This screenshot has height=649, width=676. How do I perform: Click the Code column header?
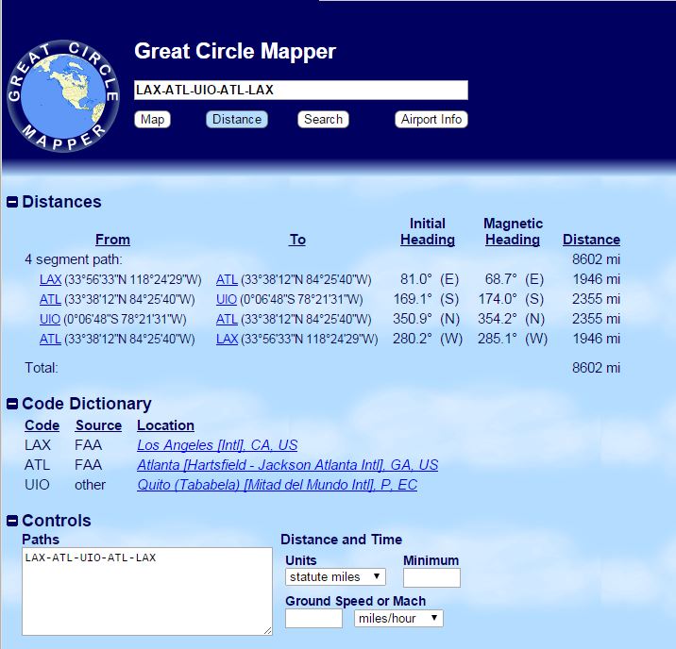click(x=42, y=425)
